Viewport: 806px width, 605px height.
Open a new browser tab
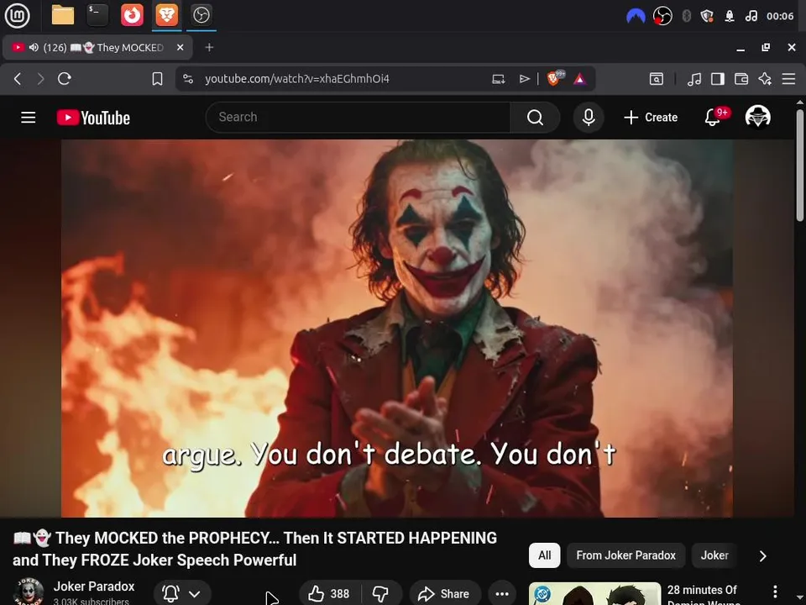(x=209, y=47)
